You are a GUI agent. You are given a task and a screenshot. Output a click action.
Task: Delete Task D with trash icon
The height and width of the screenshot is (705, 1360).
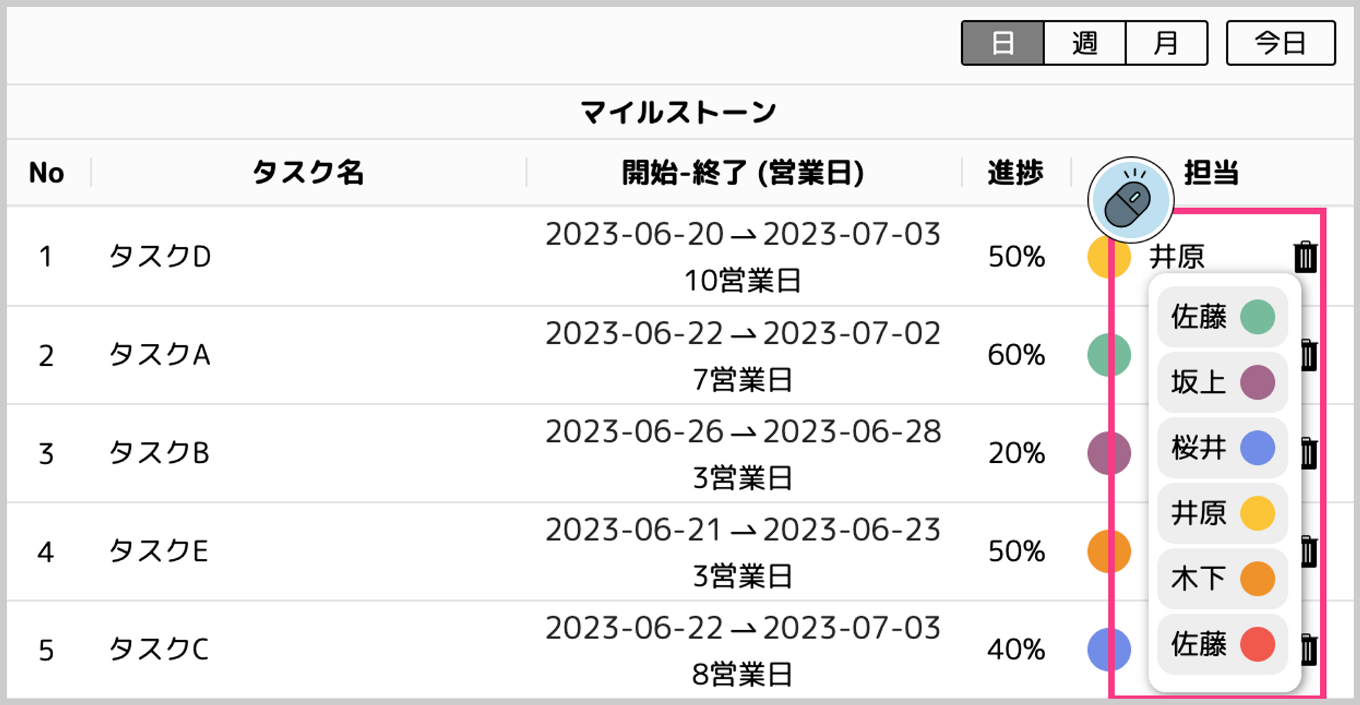[x=1305, y=257]
